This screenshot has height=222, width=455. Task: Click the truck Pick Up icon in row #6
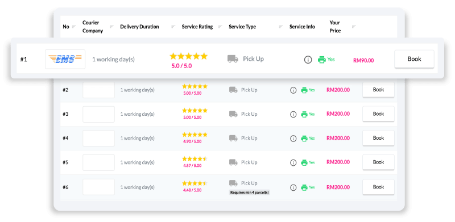(233, 183)
